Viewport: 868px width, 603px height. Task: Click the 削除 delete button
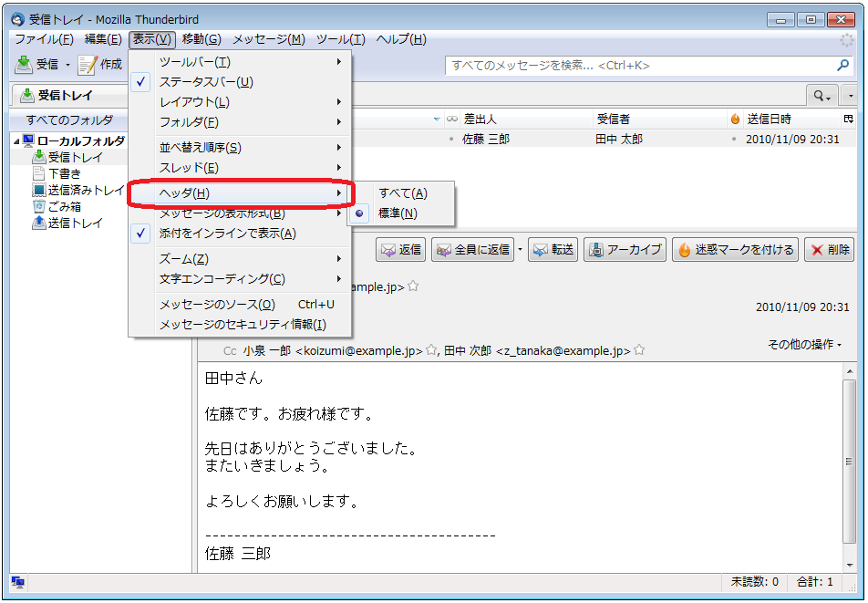tap(830, 250)
